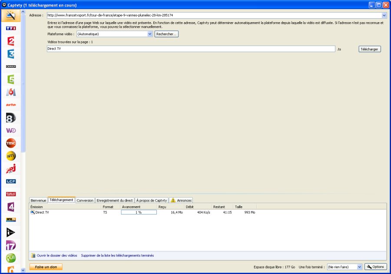391x274 pixels.
Task: Click the Reçu column header
Action: tap(171, 207)
